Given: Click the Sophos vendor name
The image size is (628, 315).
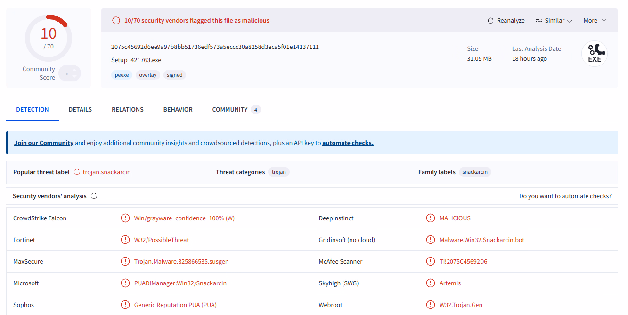Looking at the screenshot, I should coord(24,305).
